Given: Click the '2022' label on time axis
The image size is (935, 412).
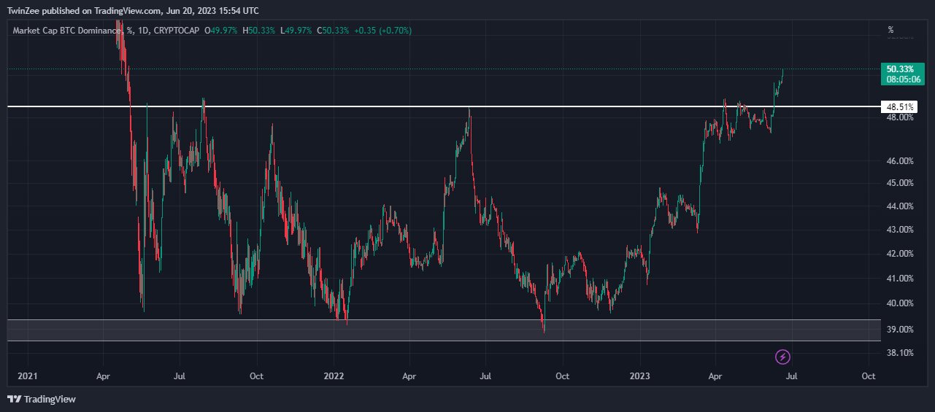Looking at the screenshot, I should point(334,376).
